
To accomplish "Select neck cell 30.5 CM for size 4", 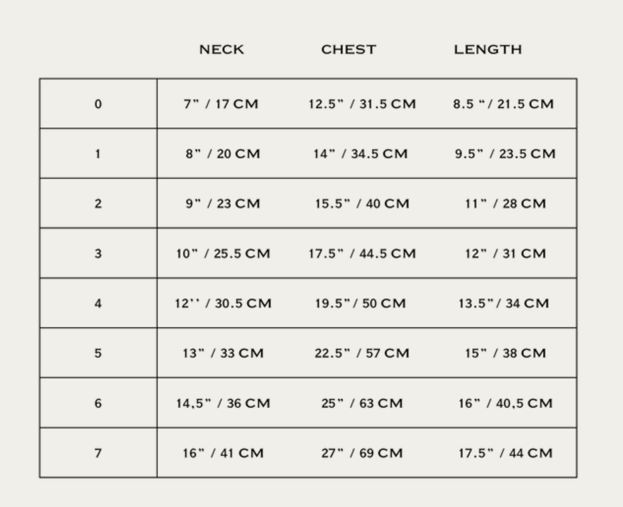I will (223, 303).
